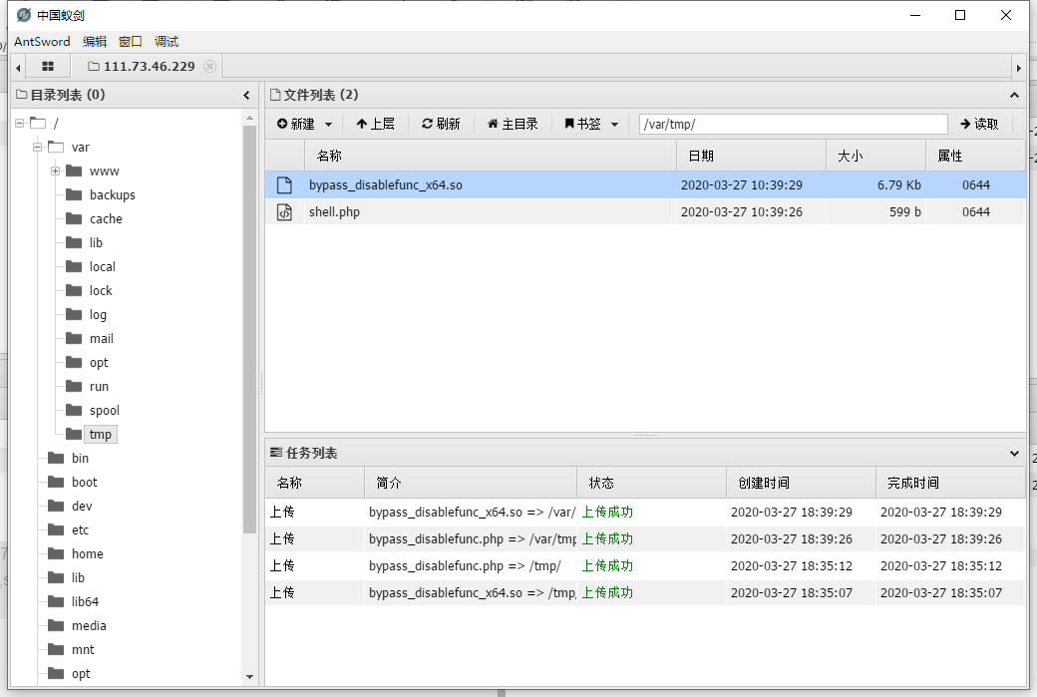Open the 调试 menu
This screenshot has width=1037, height=697.
165,41
